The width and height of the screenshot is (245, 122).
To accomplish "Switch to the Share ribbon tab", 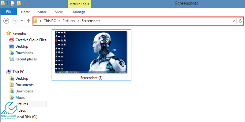I will (x=42, y=12).
